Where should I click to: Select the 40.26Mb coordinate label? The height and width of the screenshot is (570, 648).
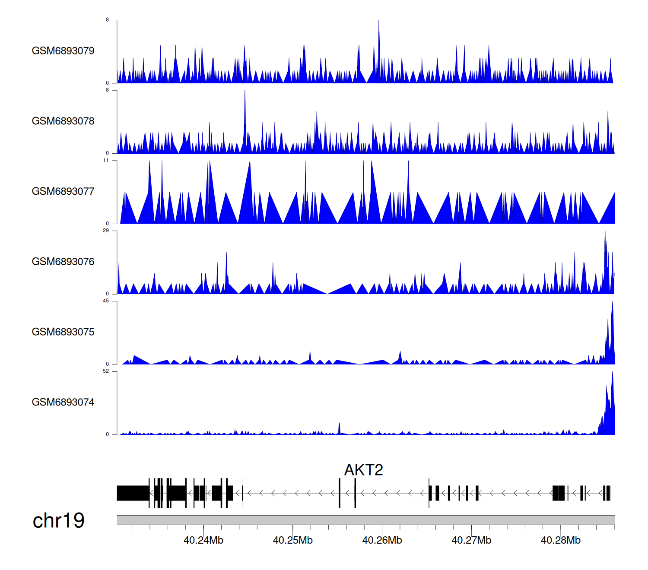click(382, 540)
